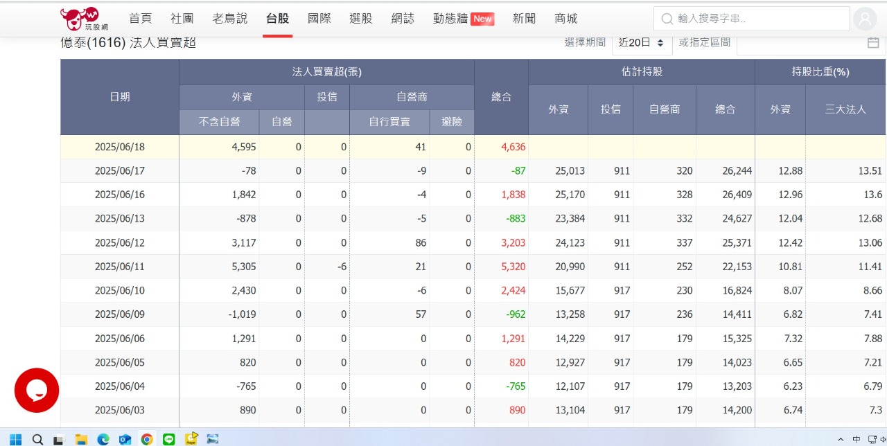Click the 輸入搜尋字串 search field
This screenshot has width=887, height=446.
click(759, 19)
